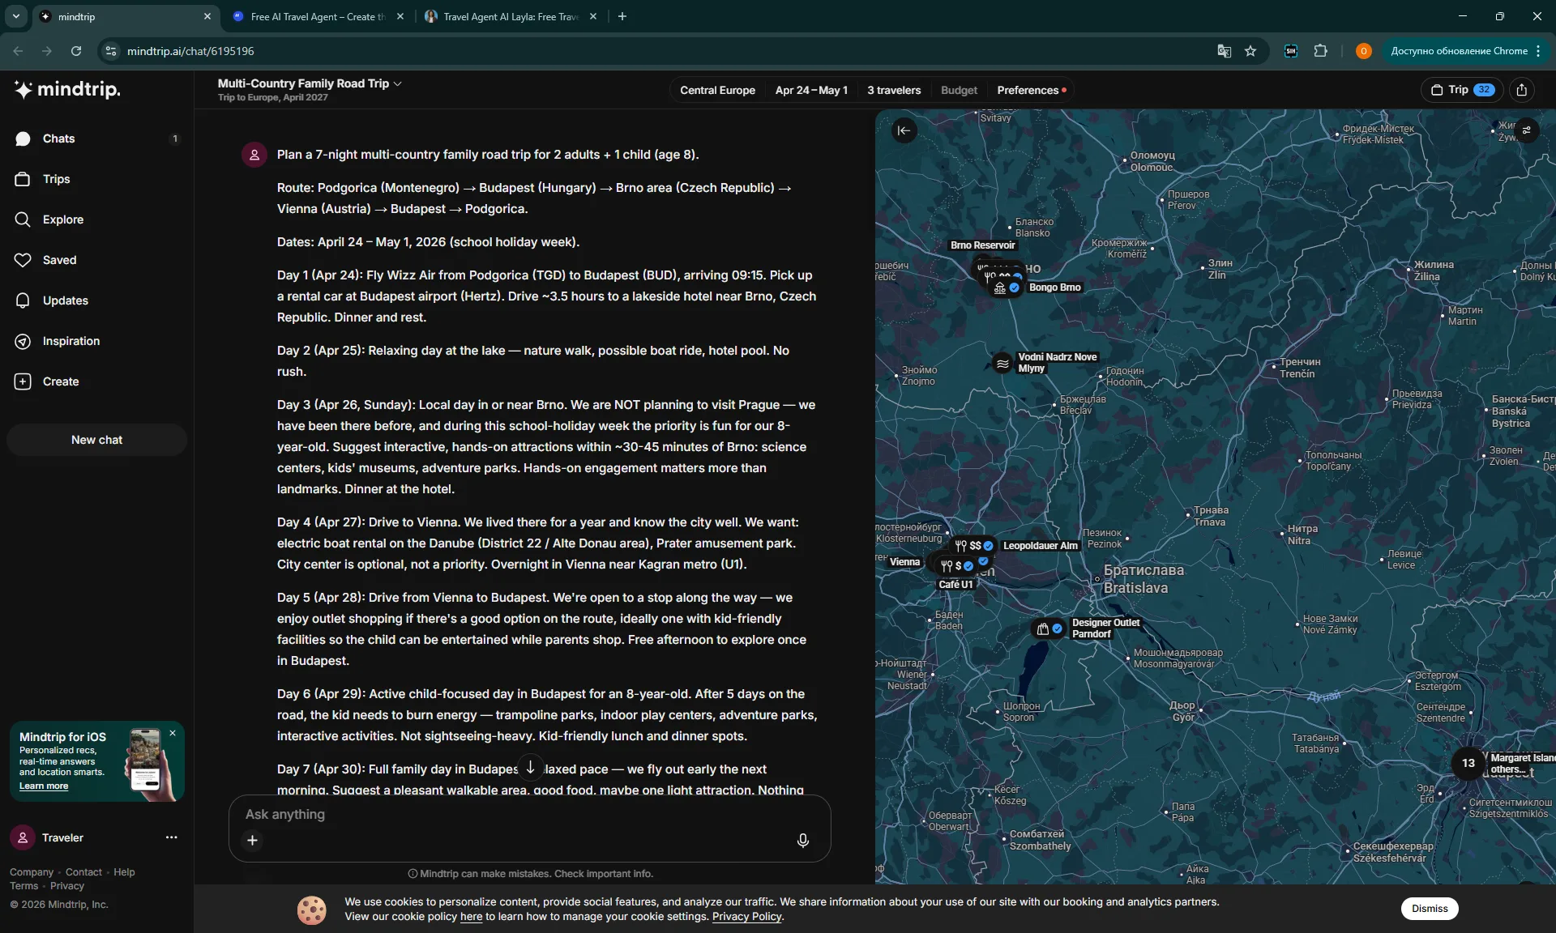Jump to latest message down arrow

point(530,767)
